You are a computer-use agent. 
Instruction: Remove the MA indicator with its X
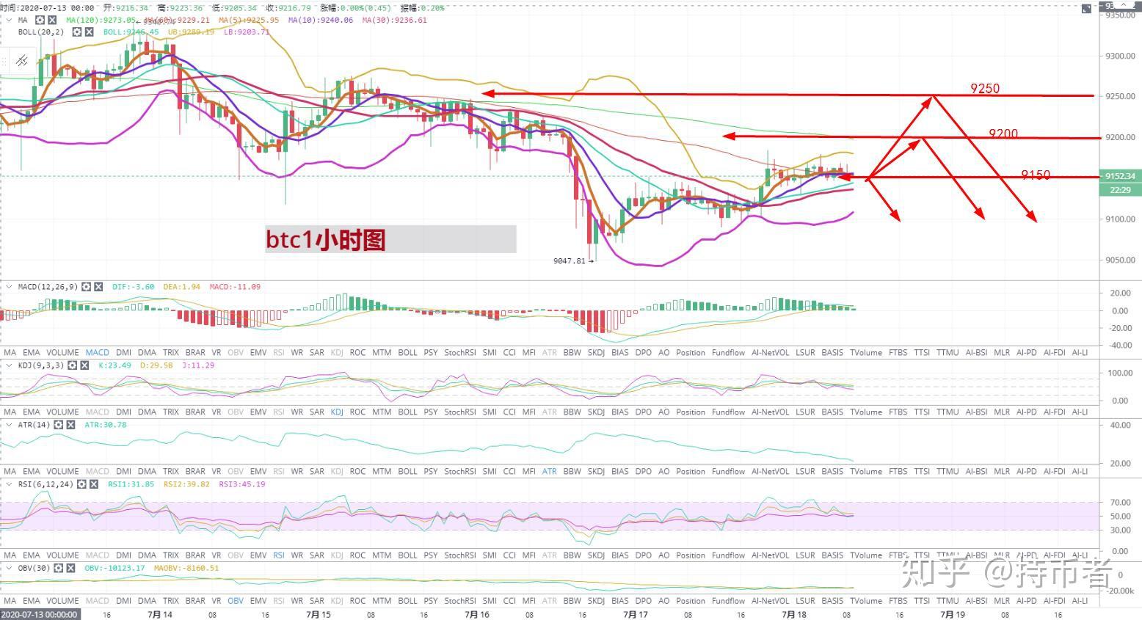tap(52, 21)
